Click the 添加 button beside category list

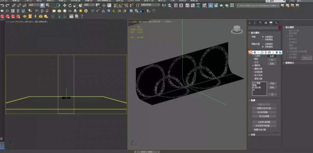click(272, 83)
